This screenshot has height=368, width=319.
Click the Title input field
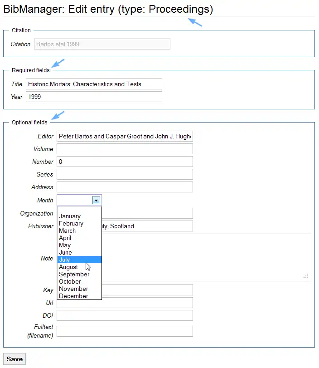94,84
